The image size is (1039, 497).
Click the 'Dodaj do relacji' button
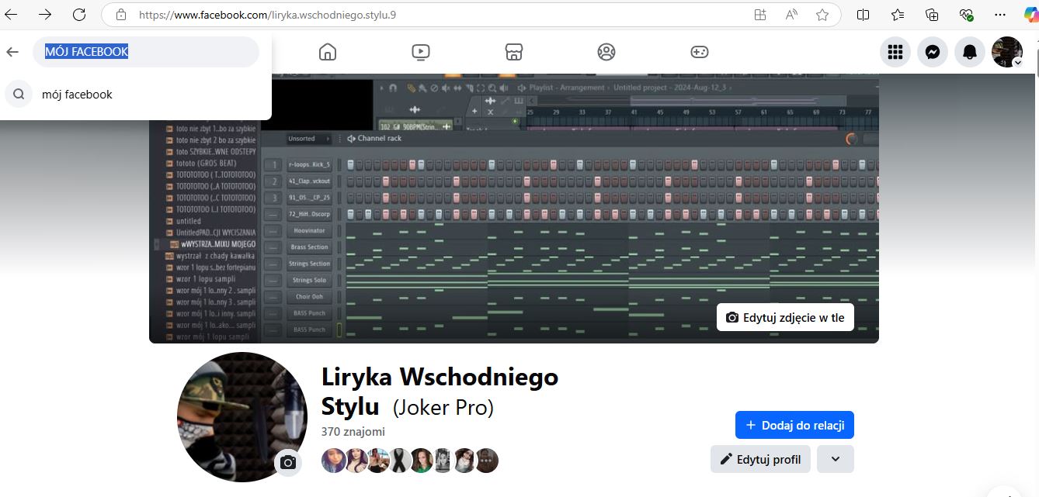(x=794, y=425)
